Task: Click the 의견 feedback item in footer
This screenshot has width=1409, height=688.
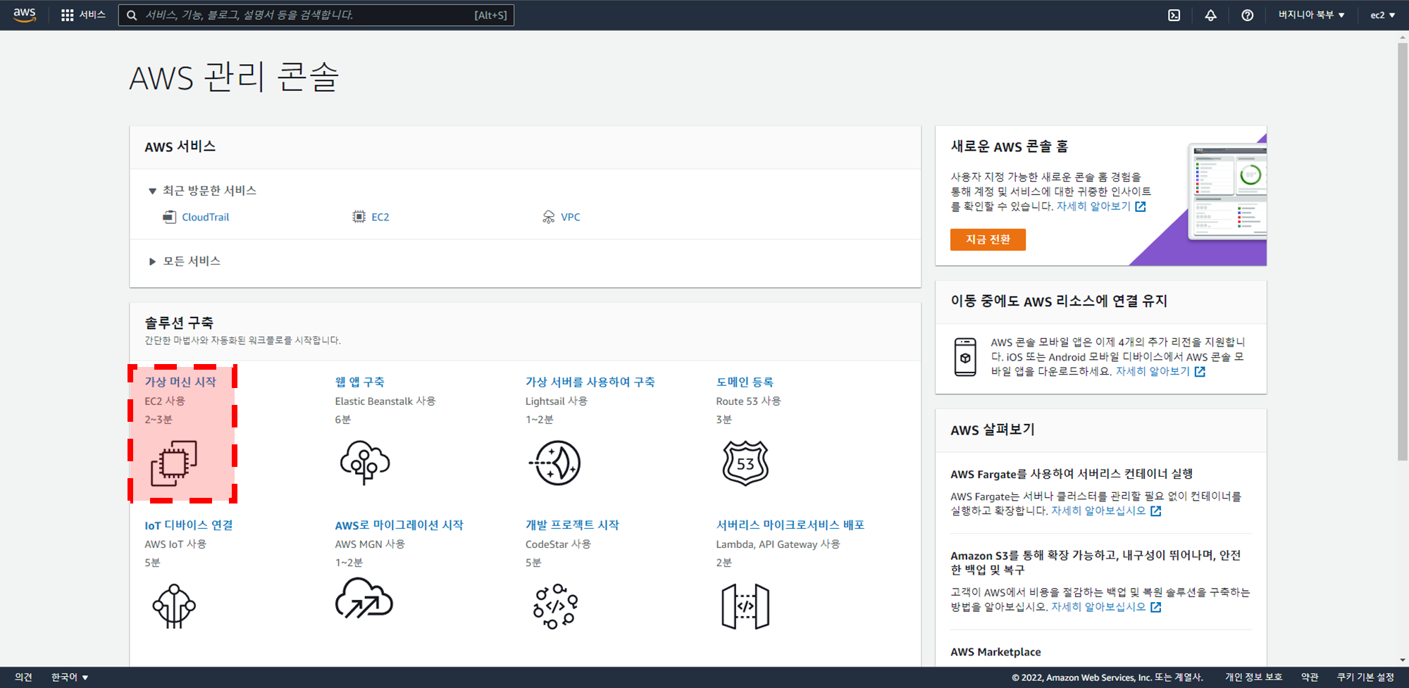Action: (23, 677)
